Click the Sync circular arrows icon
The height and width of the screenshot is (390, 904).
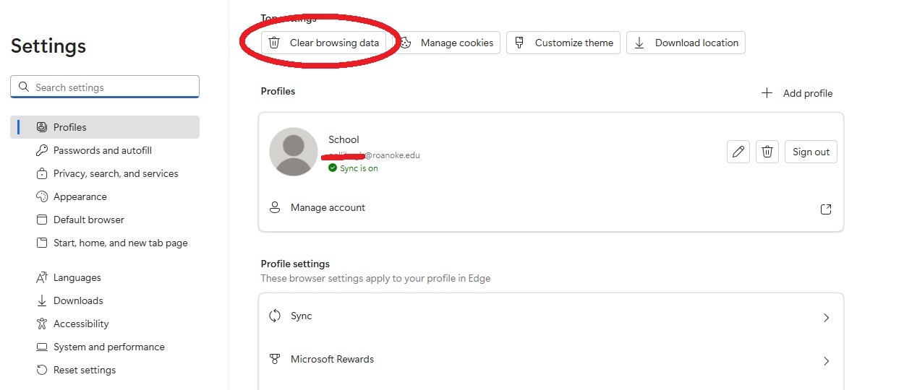[275, 316]
